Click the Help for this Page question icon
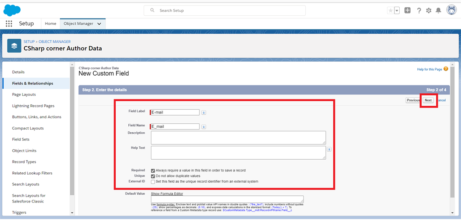461x220 pixels. (x=446, y=69)
